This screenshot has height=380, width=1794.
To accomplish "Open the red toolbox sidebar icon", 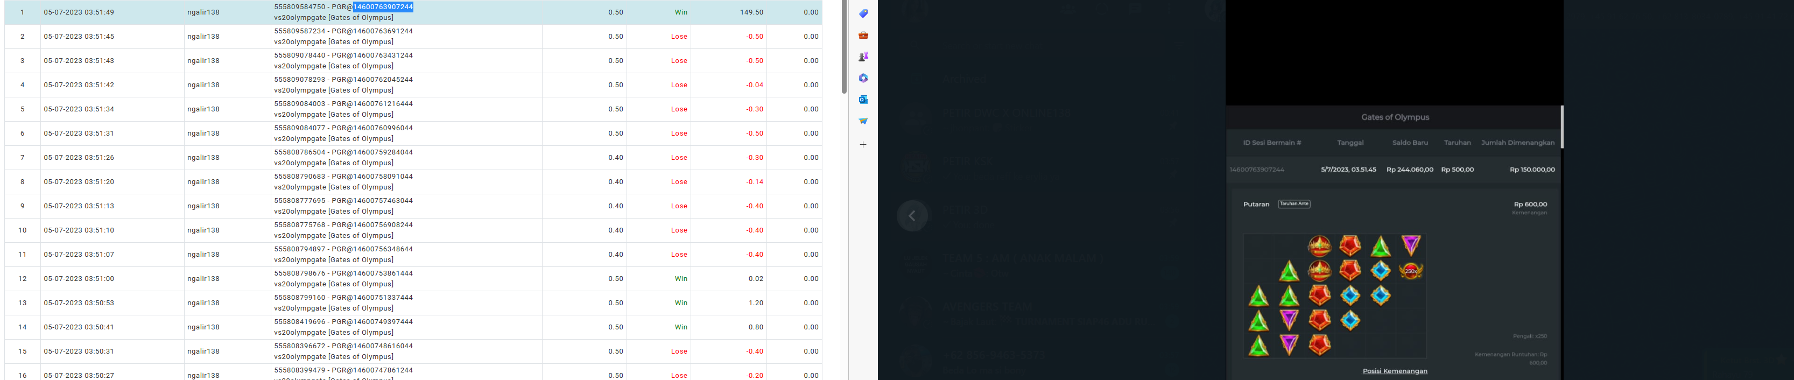I will (863, 35).
